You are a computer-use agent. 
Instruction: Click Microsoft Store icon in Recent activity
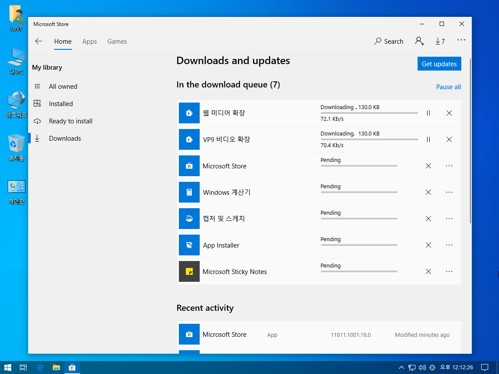[x=189, y=334]
